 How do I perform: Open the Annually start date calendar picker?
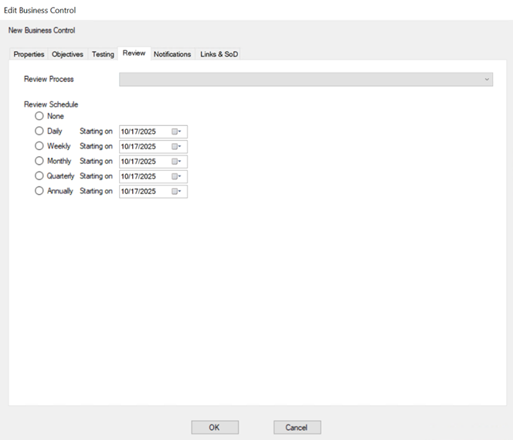(177, 191)
